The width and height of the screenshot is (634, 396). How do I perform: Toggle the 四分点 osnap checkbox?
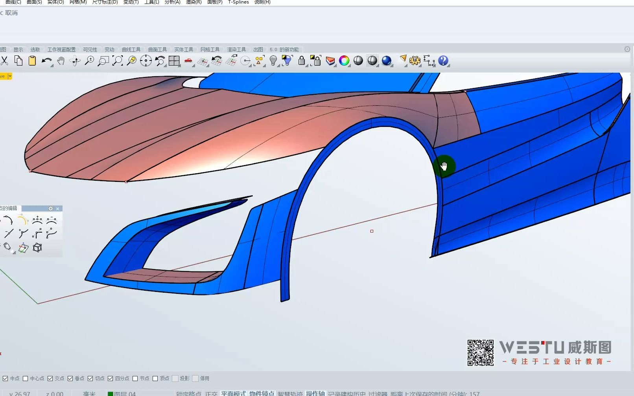[x=111, y=378]
